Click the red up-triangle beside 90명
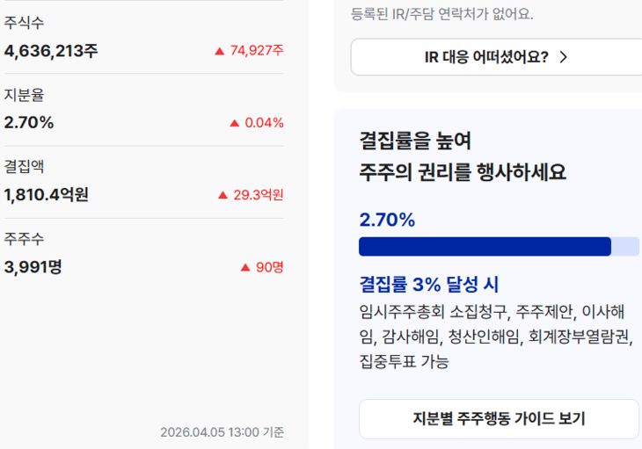The width and height of the screenshot is (642, 449). coord(245,267)
